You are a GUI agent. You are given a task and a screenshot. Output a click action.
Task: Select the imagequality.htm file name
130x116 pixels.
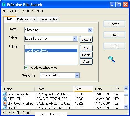(18, 94)
